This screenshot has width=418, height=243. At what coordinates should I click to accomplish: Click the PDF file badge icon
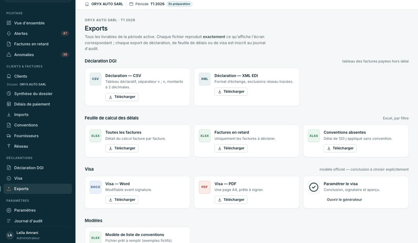pyautogui.click(x=205, y=187)
